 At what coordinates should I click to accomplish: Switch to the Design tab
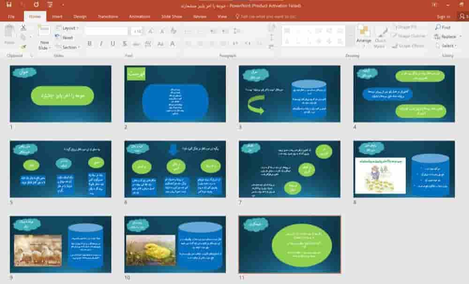(x=80, y=17)
